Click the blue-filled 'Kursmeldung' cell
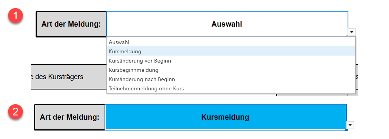 pyautogui.click(x=226, y=117)
